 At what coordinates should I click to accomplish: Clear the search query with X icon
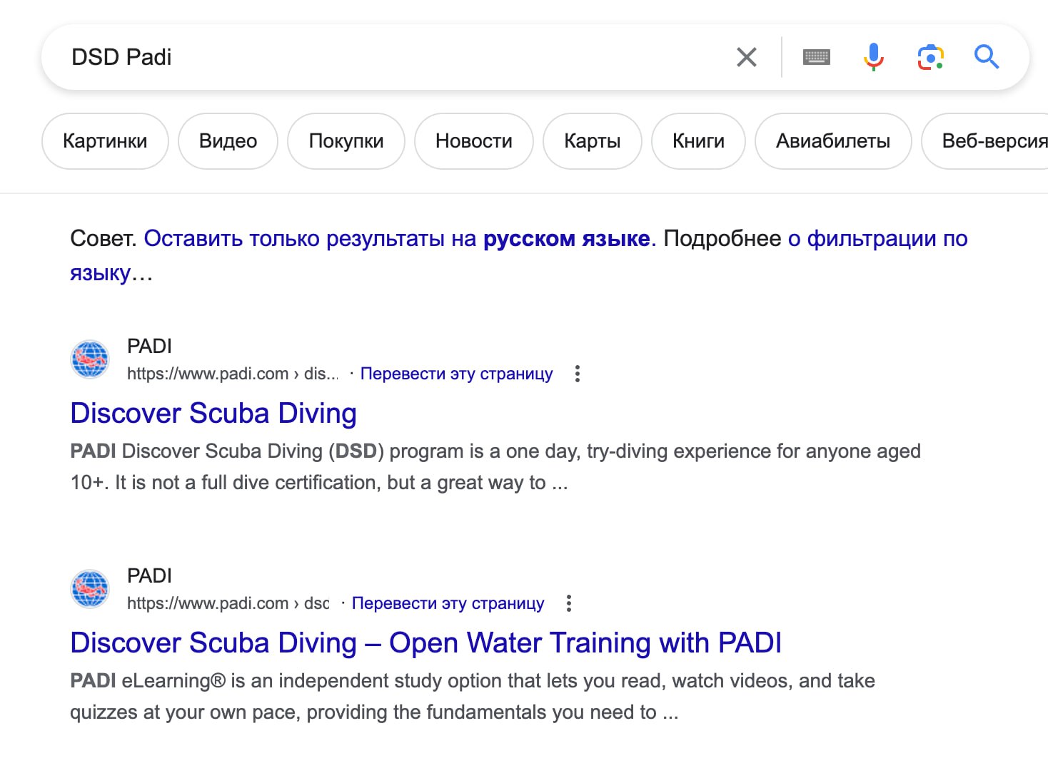pos(746,57)
